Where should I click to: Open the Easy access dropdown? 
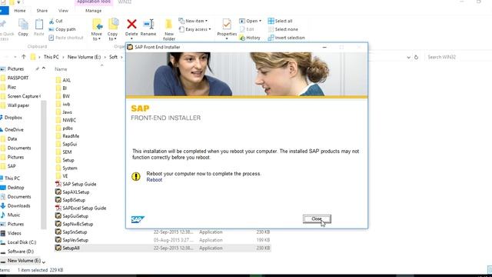(194, 29)
